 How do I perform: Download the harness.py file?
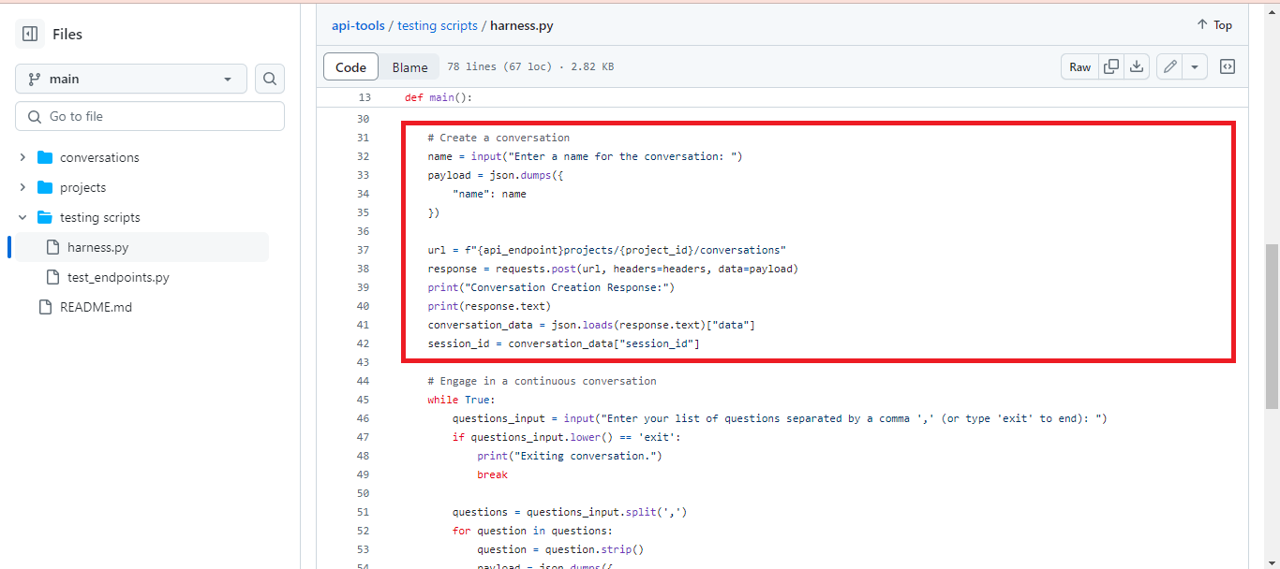(x=1136, y=66)
